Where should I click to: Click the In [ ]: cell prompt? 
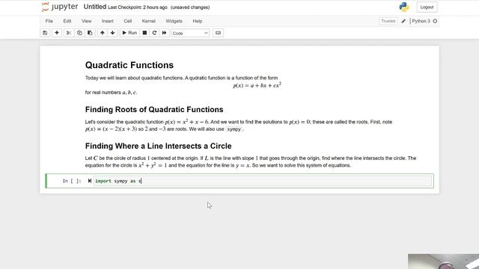point(72,181)
